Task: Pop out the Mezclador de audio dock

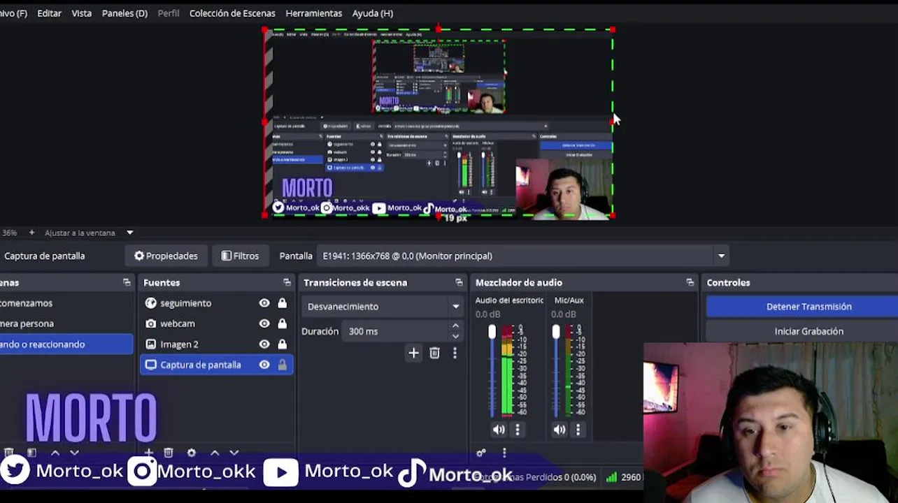Action: click(x=690, y=282)
